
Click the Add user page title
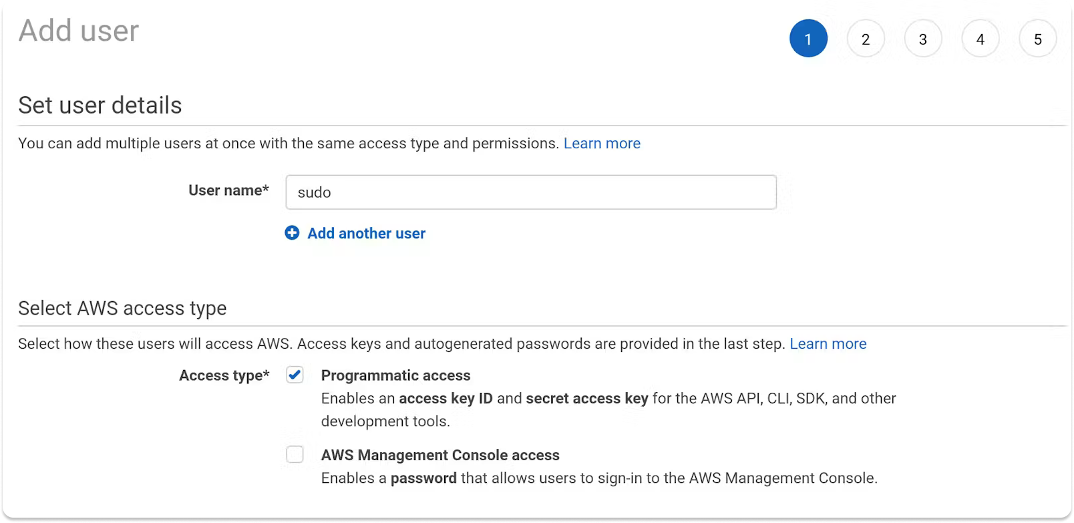(79, 29)
